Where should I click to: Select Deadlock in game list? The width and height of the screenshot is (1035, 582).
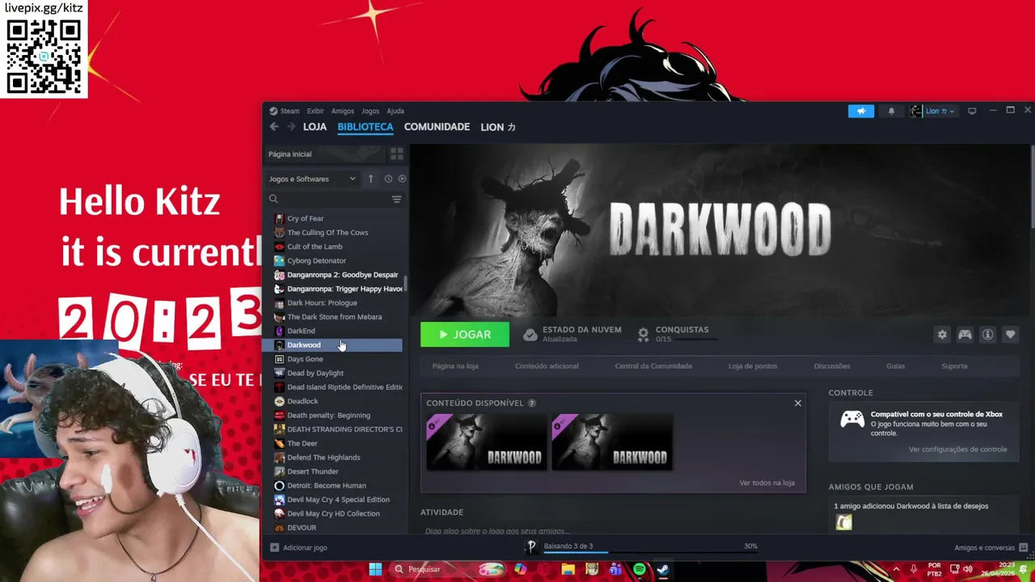302,401
